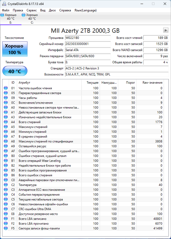The image size is (171, 239).
Task: Click status circle of attribute B0
Action: click(6, 156)
